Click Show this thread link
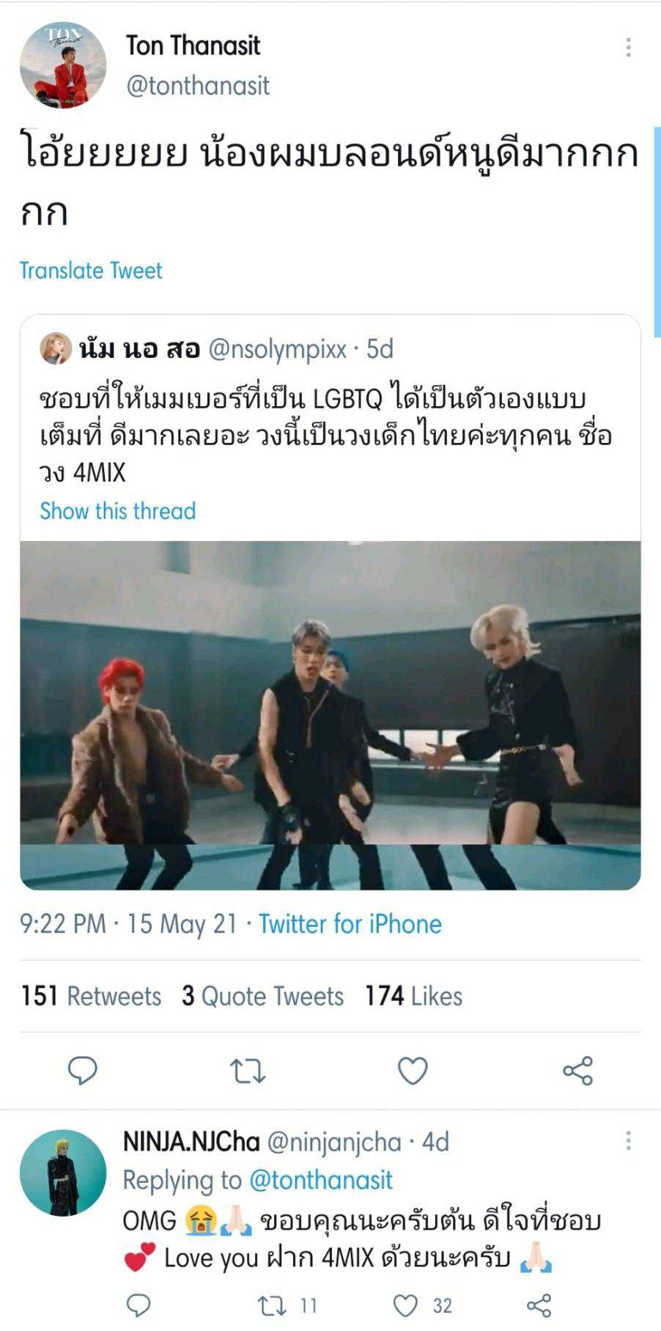The width and height of the screenshot is (661, 1331). point(117,511)
